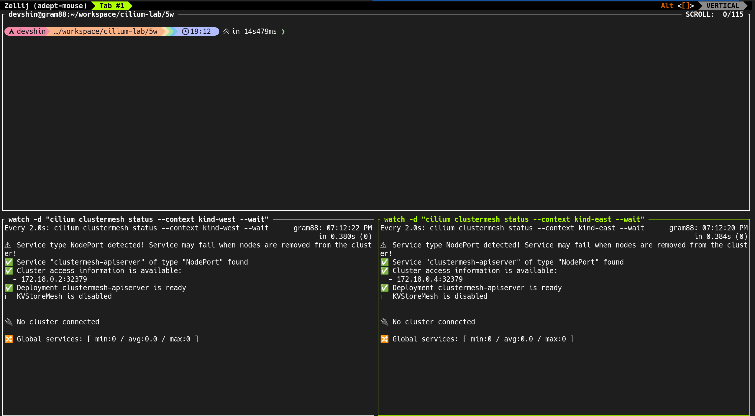755x416 pixels.
Task: Click "Cluster access information is available:" in west pane
Action: (x=99, y=270)
